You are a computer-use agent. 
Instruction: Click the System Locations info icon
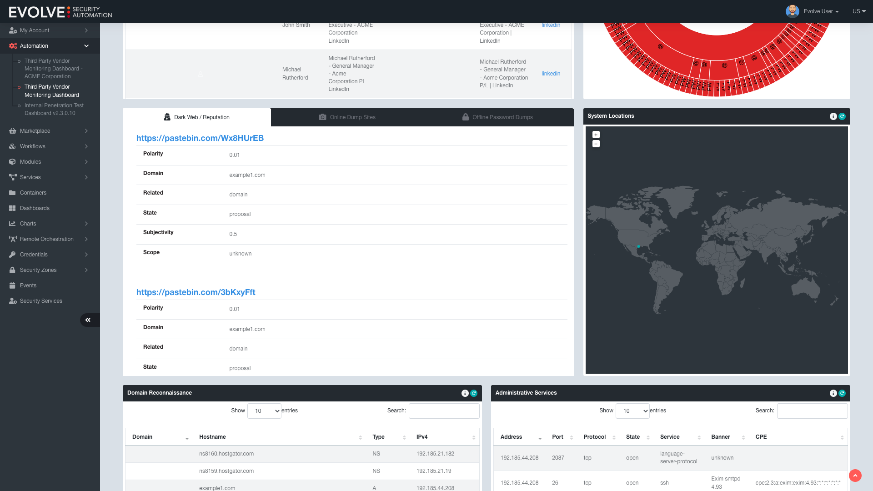[x=833, y=116]
